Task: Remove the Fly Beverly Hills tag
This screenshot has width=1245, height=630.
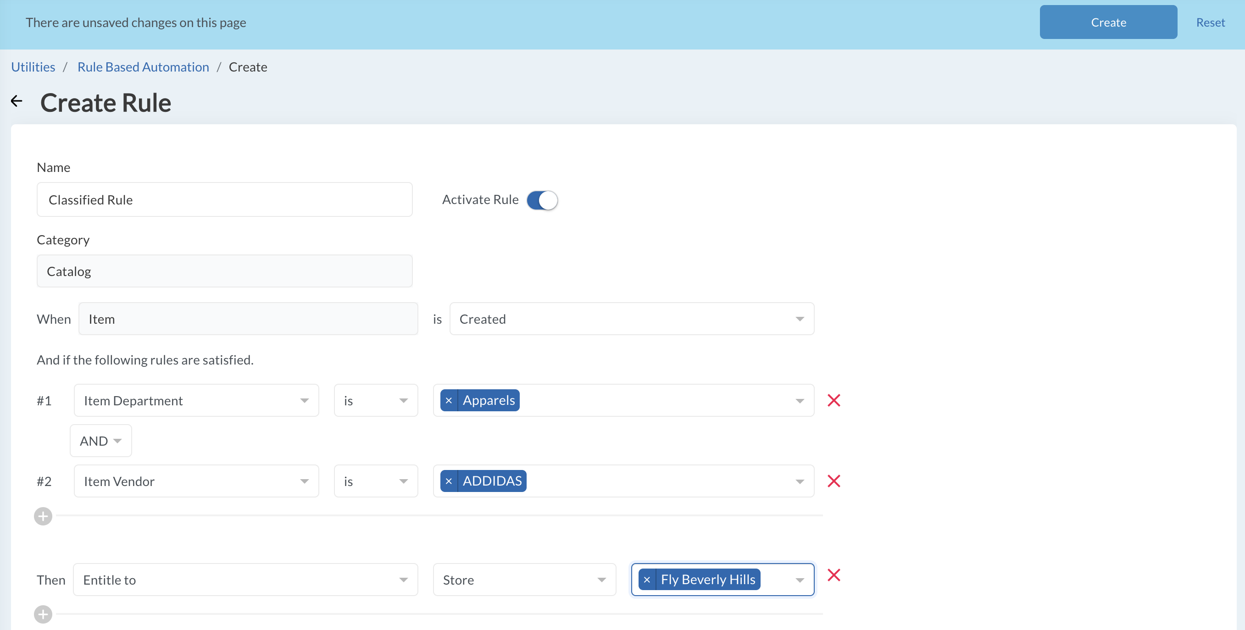Action: [647, 580]
